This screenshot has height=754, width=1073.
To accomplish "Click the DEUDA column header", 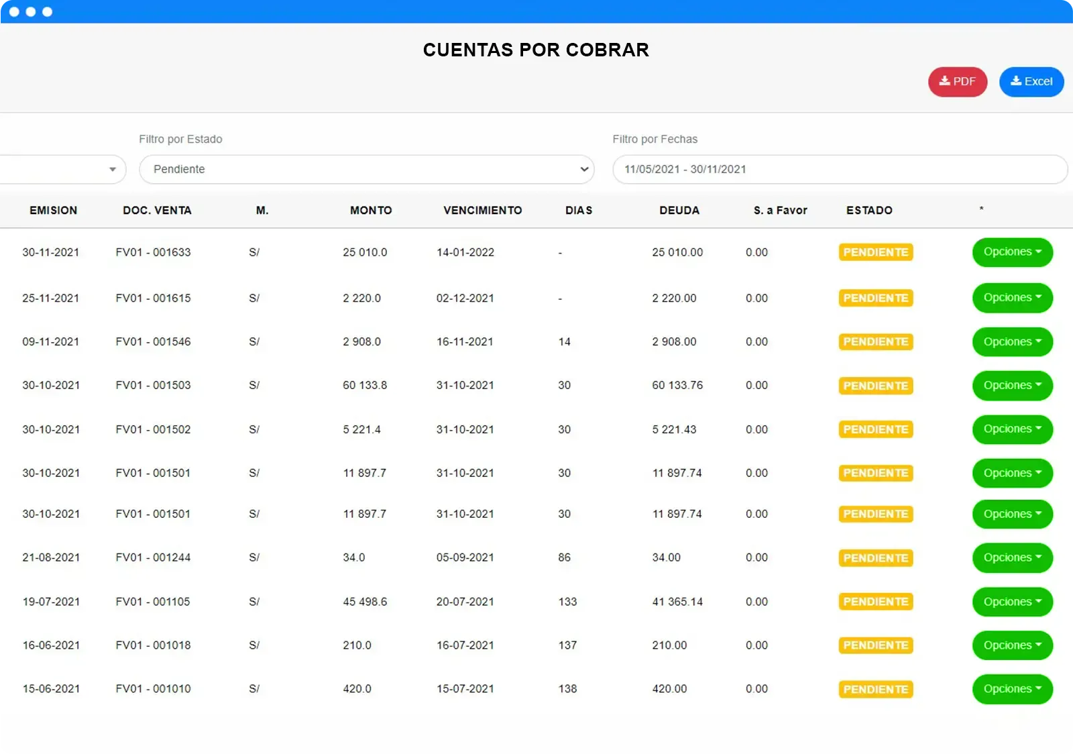I will coord(679,211).
